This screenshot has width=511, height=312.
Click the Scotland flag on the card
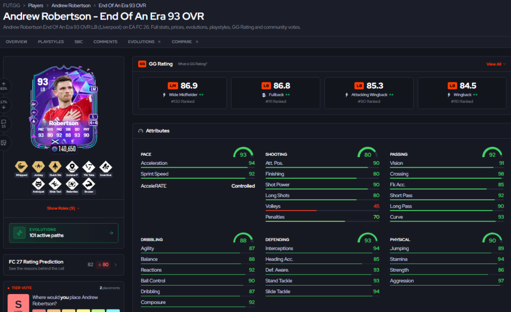[x=55, y=141]
